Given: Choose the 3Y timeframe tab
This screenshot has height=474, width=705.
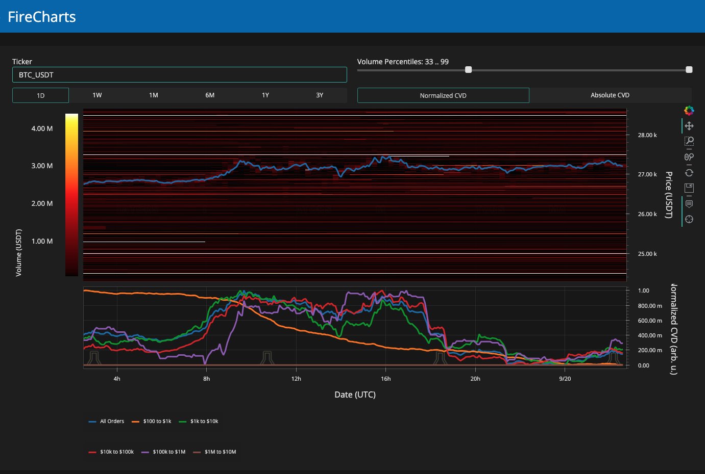Looking at the screenshot, I should [x=320, y=95].
